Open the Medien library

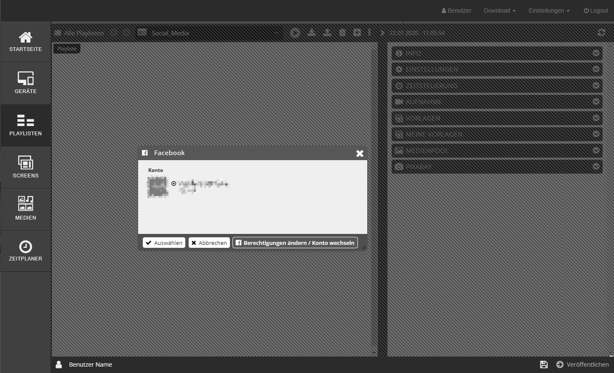[x=26, y=209]
